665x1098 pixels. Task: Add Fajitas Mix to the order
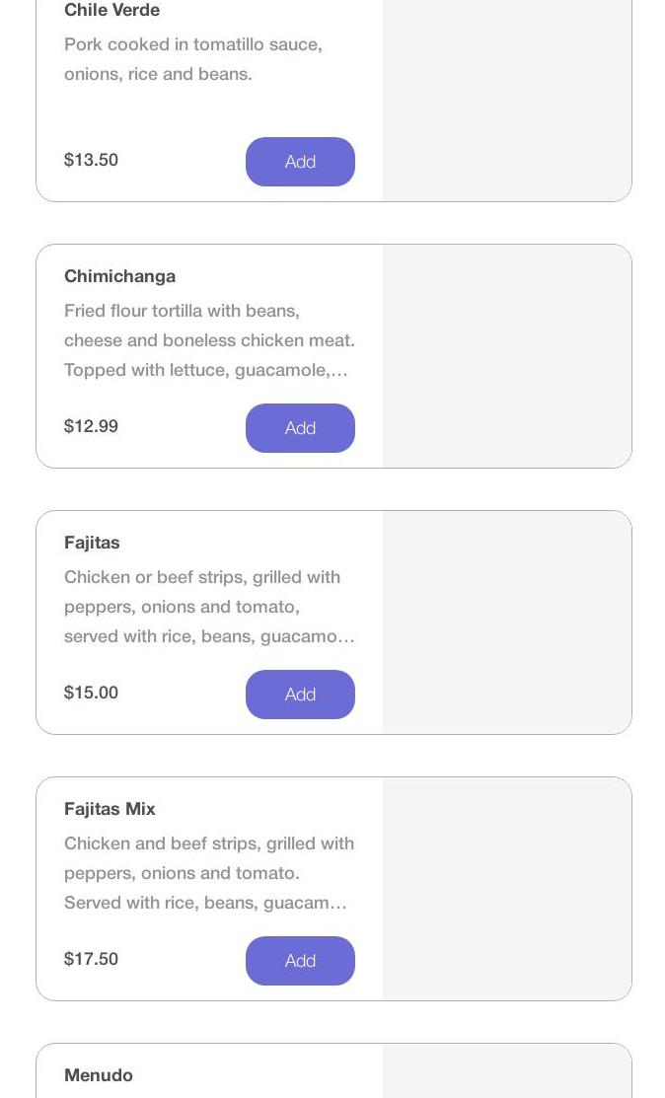pos(300,961)
